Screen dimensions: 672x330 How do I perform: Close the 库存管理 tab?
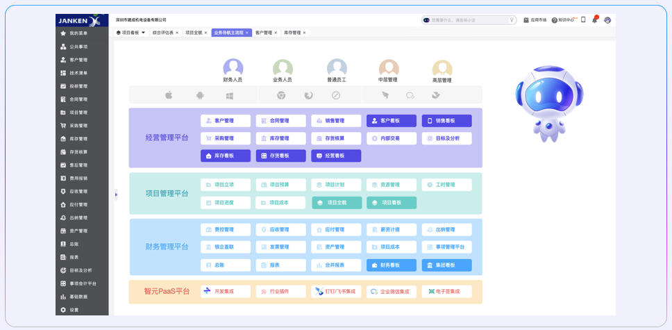pyautogui.click(x=304, y=33)
